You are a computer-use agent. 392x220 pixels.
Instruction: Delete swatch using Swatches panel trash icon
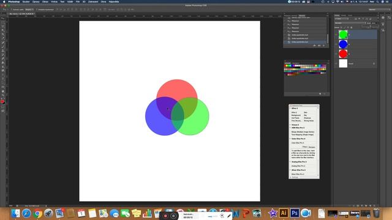325,94
